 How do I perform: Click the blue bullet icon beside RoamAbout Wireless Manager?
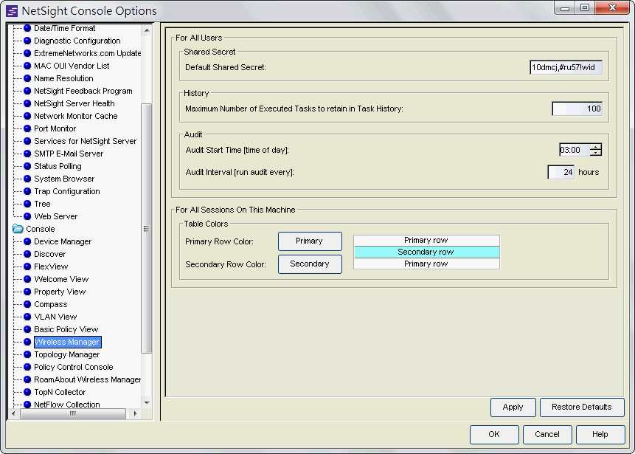(27, 380)
